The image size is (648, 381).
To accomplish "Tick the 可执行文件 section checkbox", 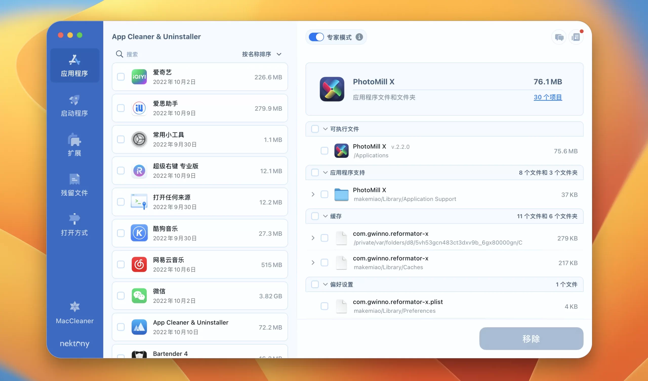I will pos(315,129).
